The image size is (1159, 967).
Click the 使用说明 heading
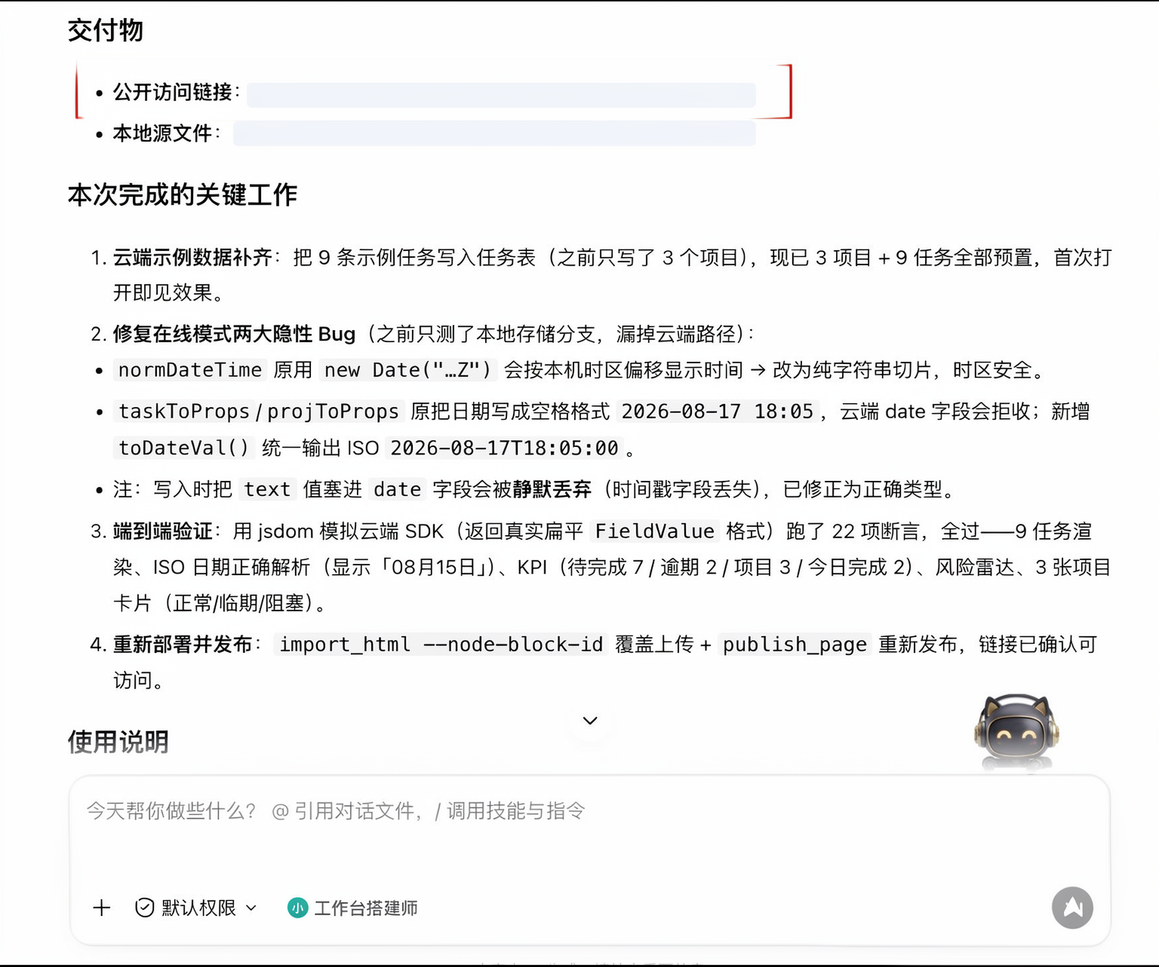coord(118,742)
